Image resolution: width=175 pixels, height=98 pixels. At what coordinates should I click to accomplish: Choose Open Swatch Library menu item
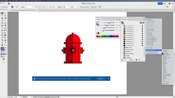point(154,50)
